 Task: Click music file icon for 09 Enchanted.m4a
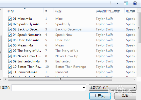(x=10, y=61)
